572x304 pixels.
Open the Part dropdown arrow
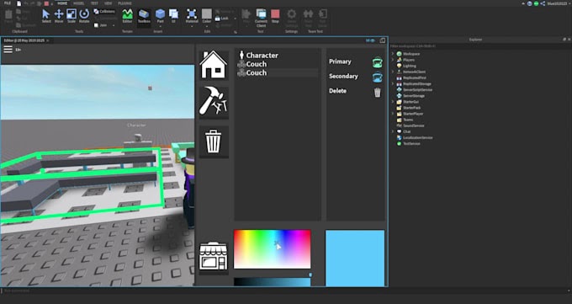point(160,26)
